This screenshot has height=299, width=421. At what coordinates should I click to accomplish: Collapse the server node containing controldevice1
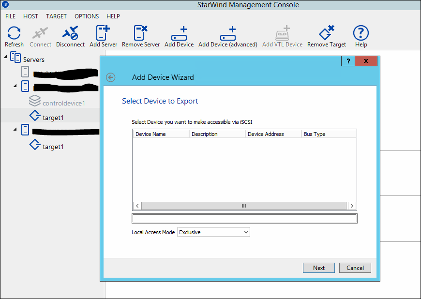[15, 86]
